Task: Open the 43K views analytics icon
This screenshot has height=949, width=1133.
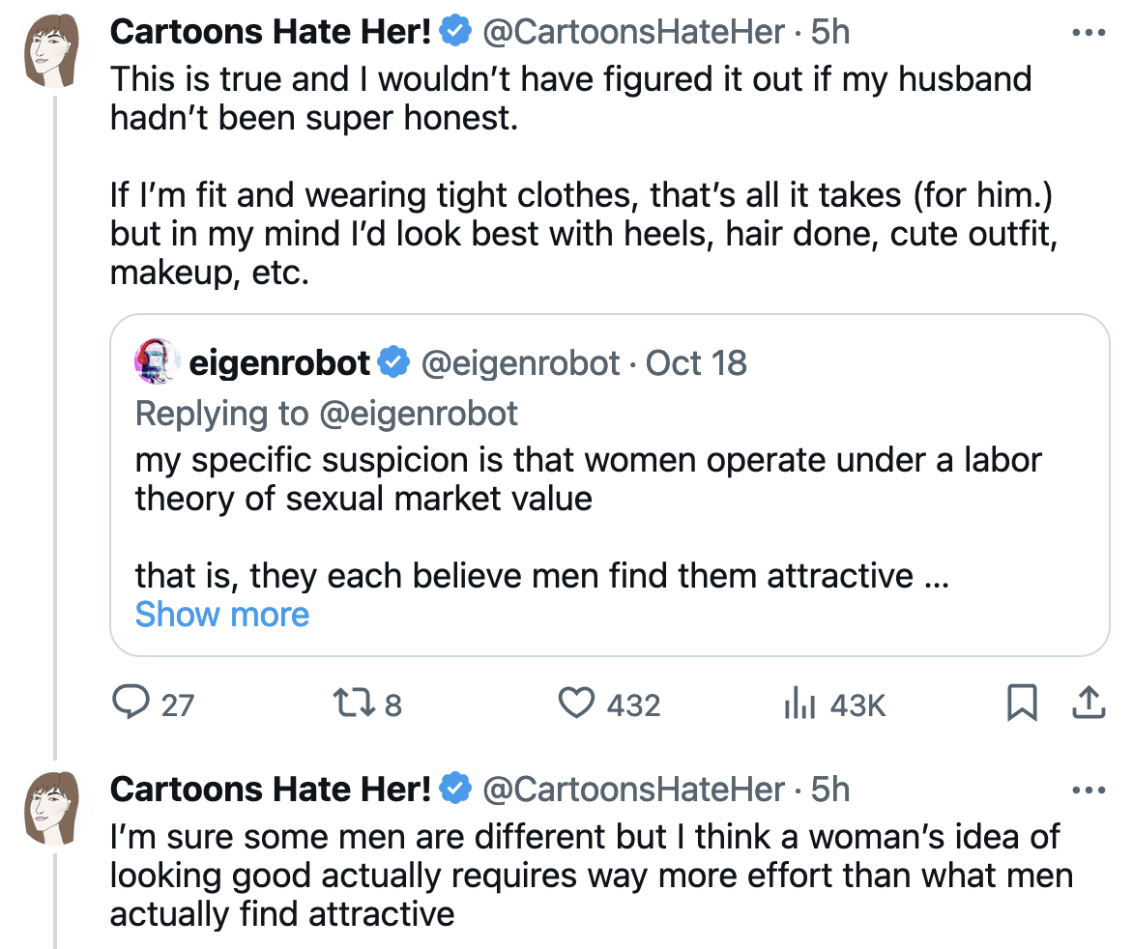Action: tap(799, 704)
